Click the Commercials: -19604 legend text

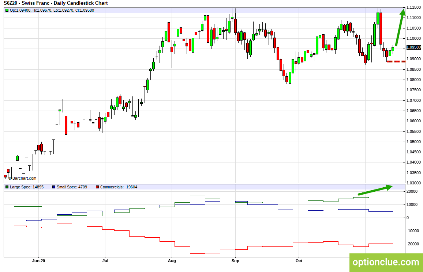119,187
